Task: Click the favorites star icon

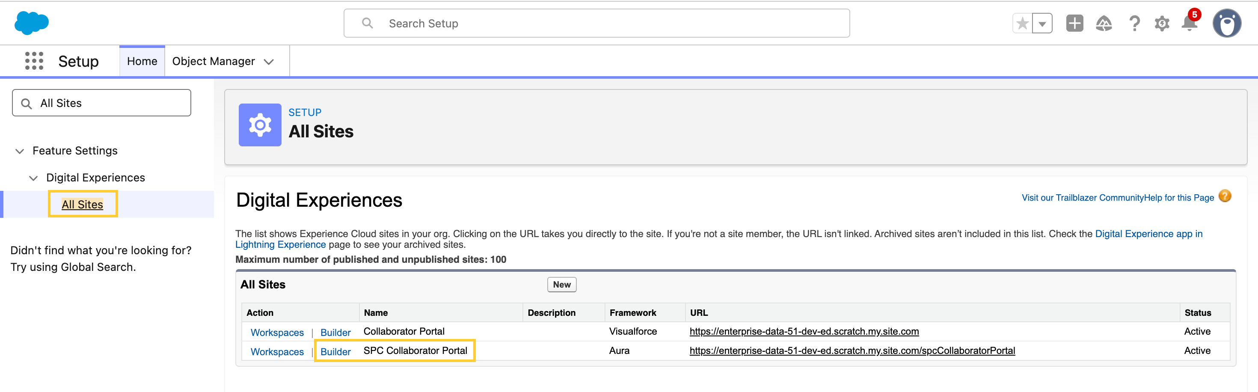Action: pos(1023,24)
